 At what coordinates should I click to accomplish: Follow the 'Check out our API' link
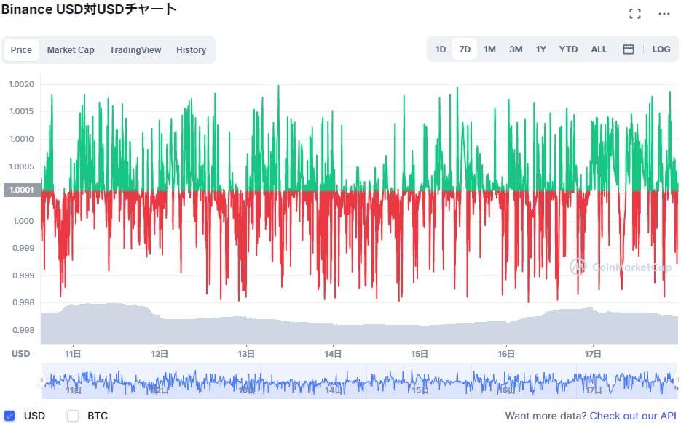(x=633, y=416)
